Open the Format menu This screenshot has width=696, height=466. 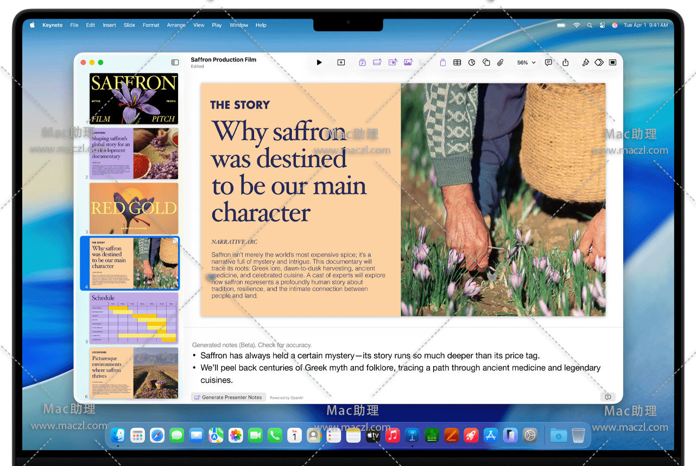pyautogui.click(x=151, y=25)
